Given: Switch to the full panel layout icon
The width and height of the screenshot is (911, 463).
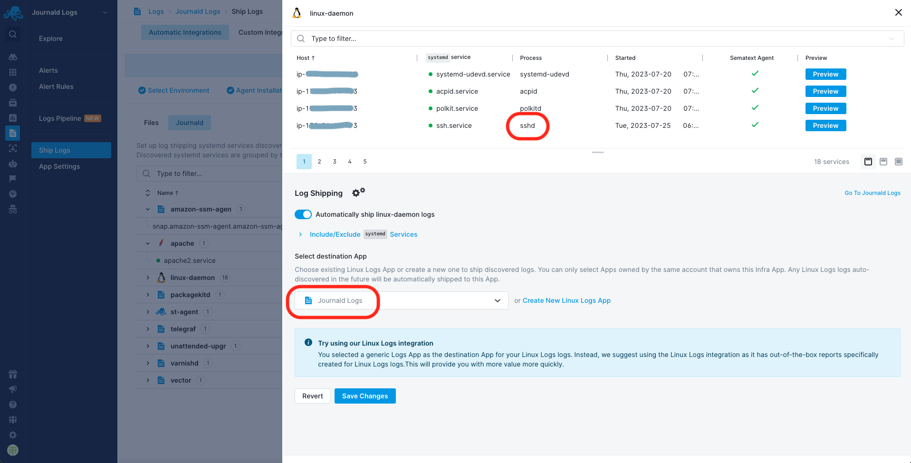Looking at the screenshot, I should coord(899,162).
